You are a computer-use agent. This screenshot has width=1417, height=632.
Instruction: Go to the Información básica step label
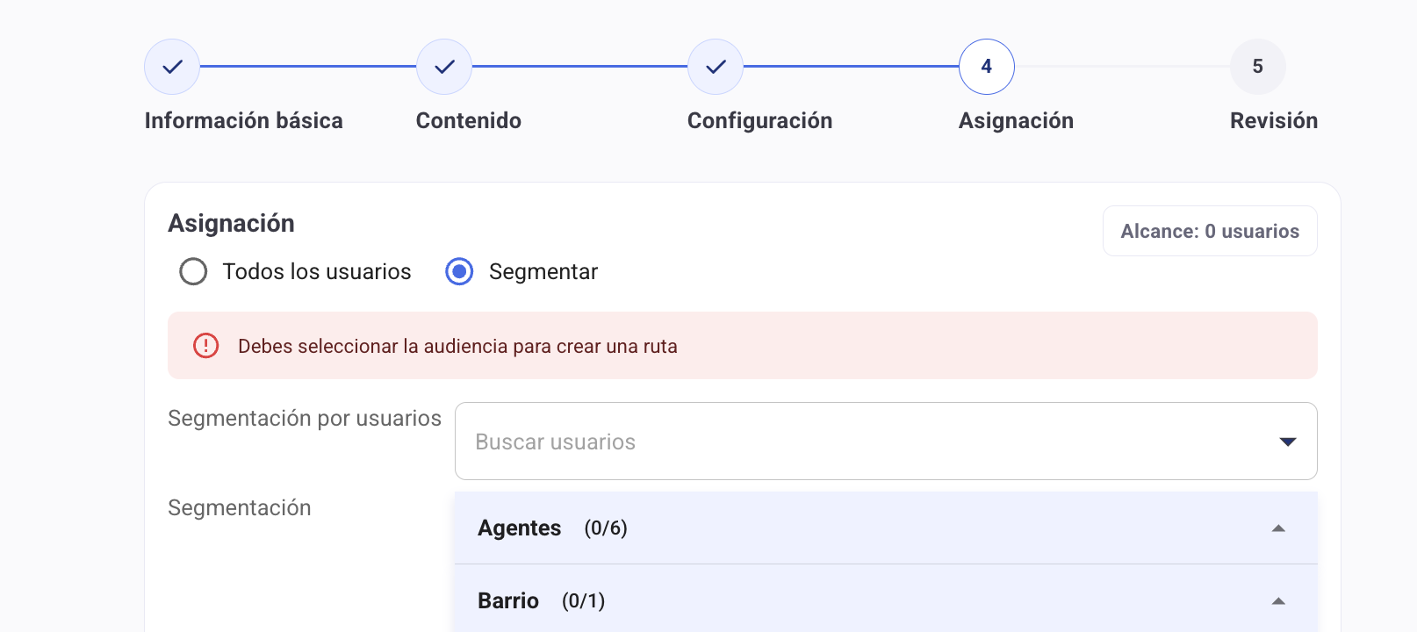[x=243, y=121]
